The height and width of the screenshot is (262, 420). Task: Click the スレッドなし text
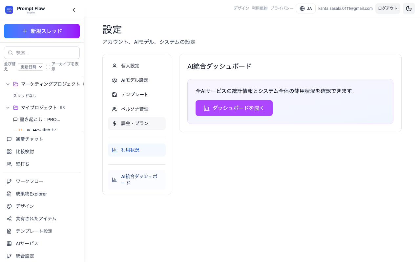[x=25, y=96]
